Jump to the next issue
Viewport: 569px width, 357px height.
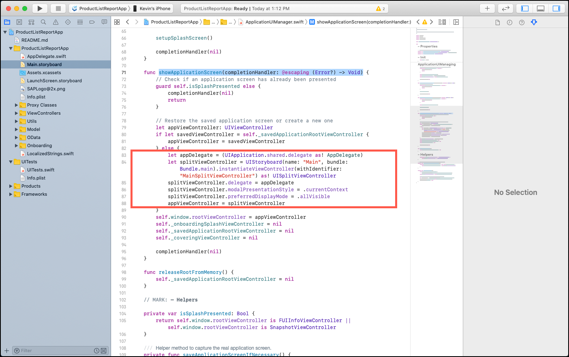pyautogui.click(x=431, y=22)
